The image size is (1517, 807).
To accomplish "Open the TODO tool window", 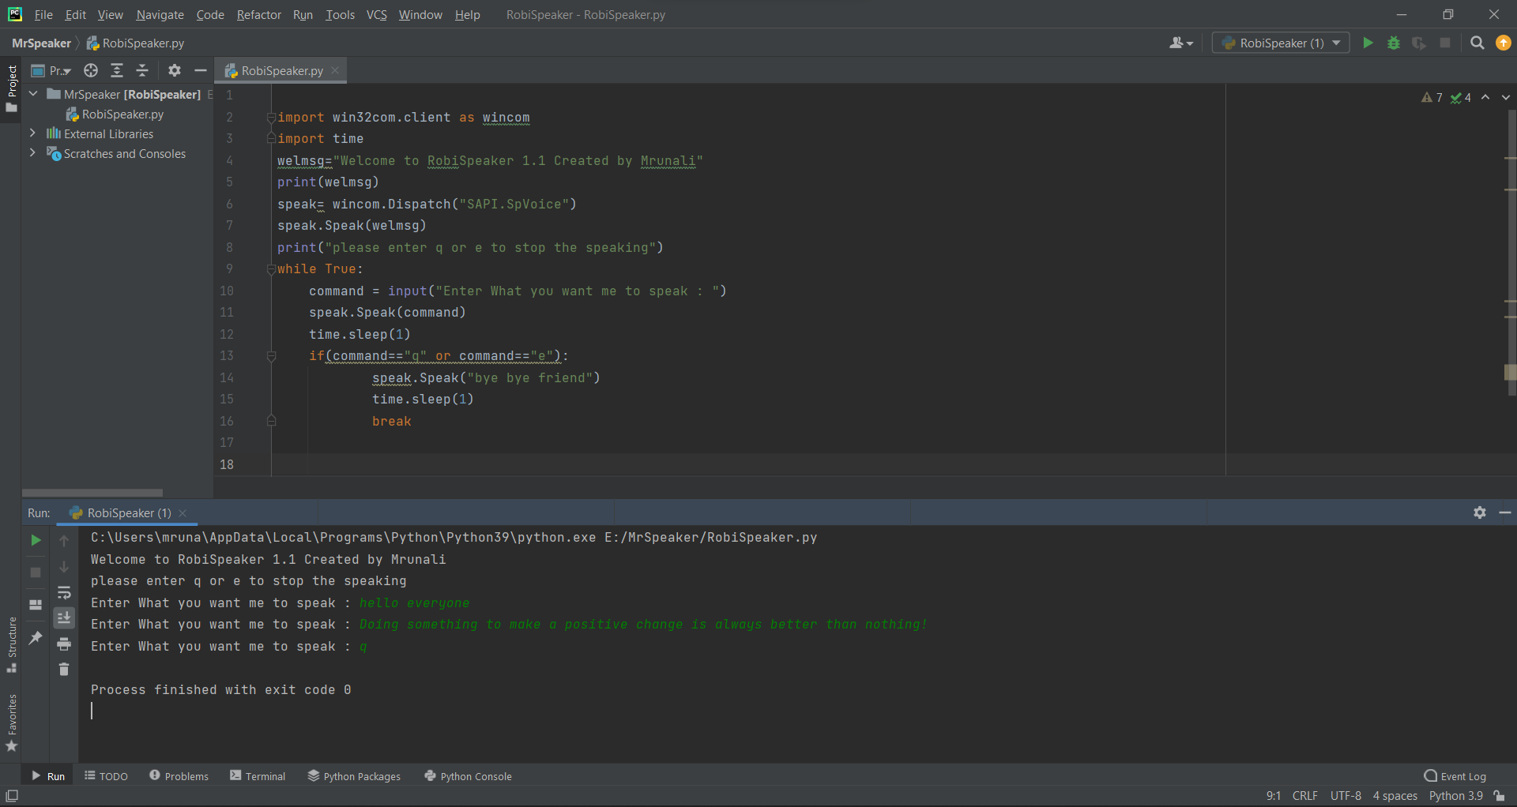I will 106,776.
